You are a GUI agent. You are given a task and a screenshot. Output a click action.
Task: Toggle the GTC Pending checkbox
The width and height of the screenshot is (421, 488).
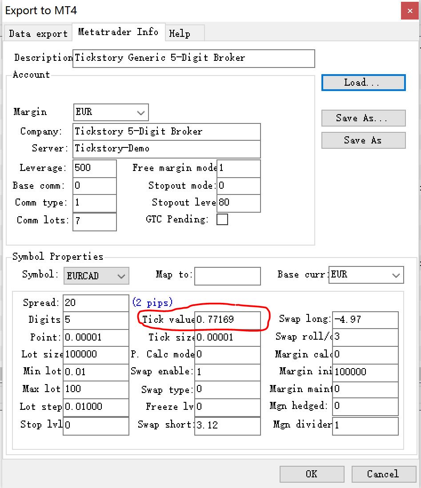tap(222, 219)
